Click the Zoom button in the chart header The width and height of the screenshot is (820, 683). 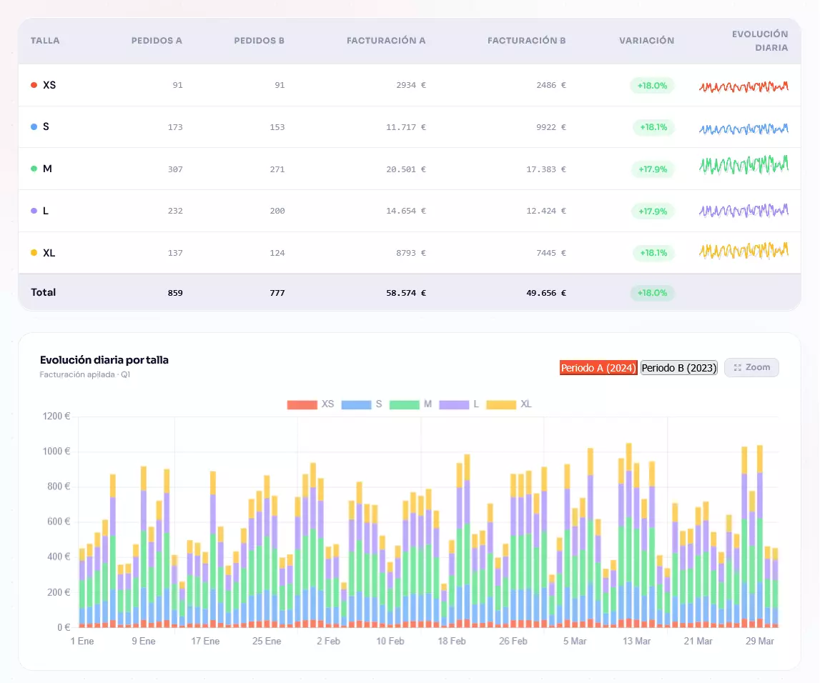(x=751, y=367)
